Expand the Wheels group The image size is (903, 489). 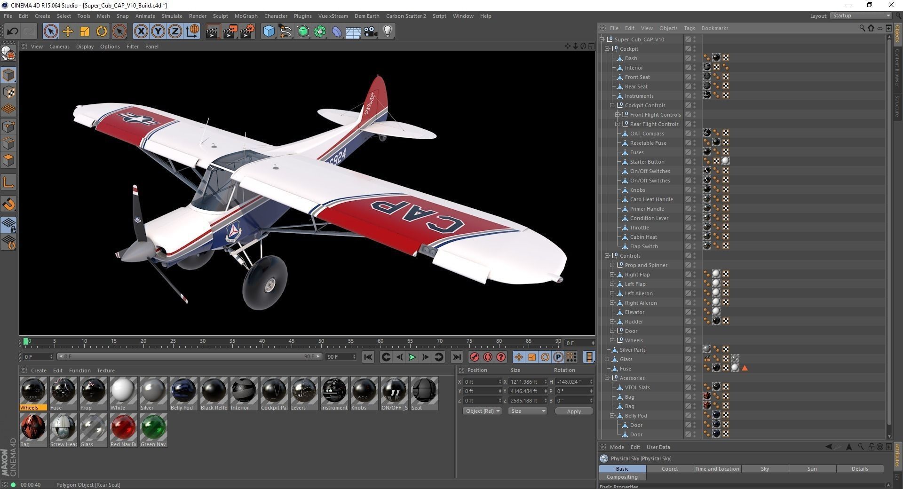[612, 340]
